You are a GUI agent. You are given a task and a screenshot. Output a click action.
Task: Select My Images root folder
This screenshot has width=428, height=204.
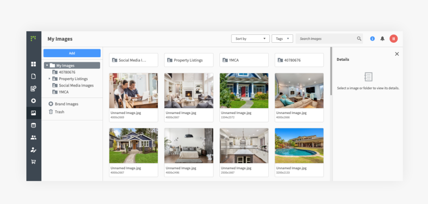pyautogui.click(x=72, y=66)
